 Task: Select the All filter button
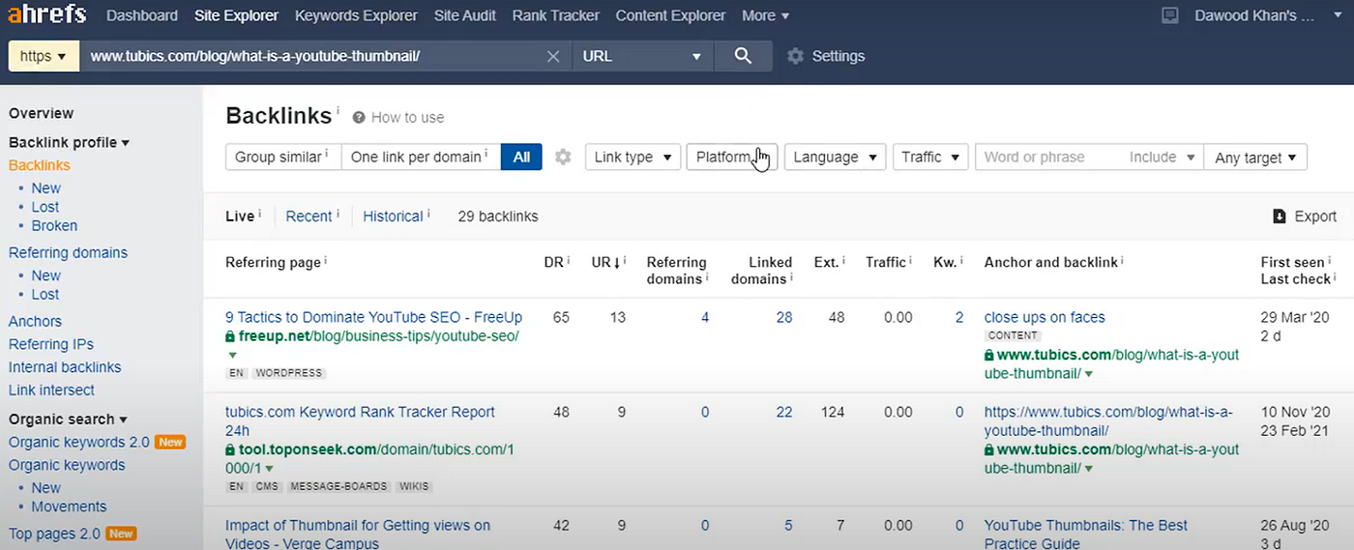point(521,157)
